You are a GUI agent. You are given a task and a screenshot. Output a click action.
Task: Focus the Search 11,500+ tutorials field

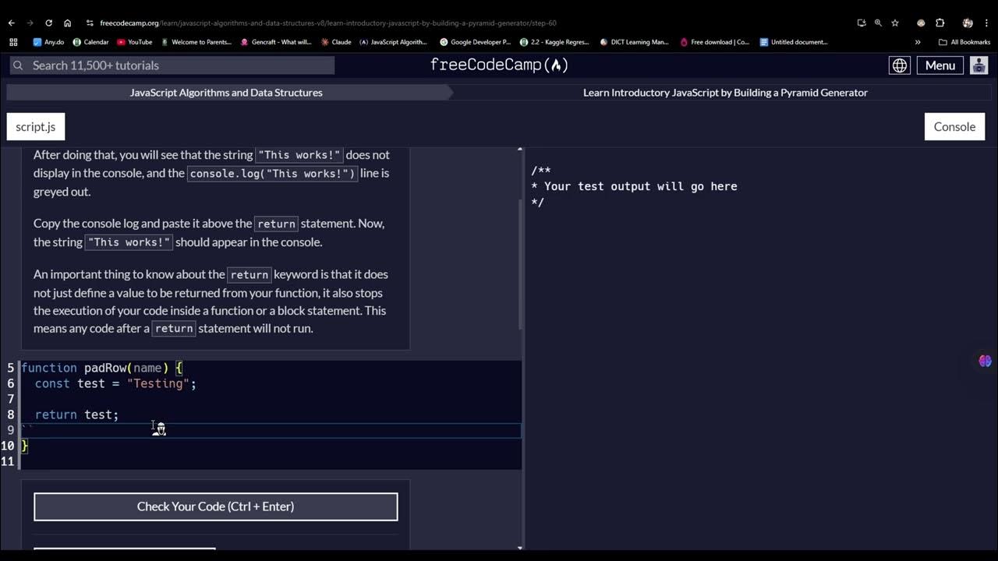pos(172,65)
